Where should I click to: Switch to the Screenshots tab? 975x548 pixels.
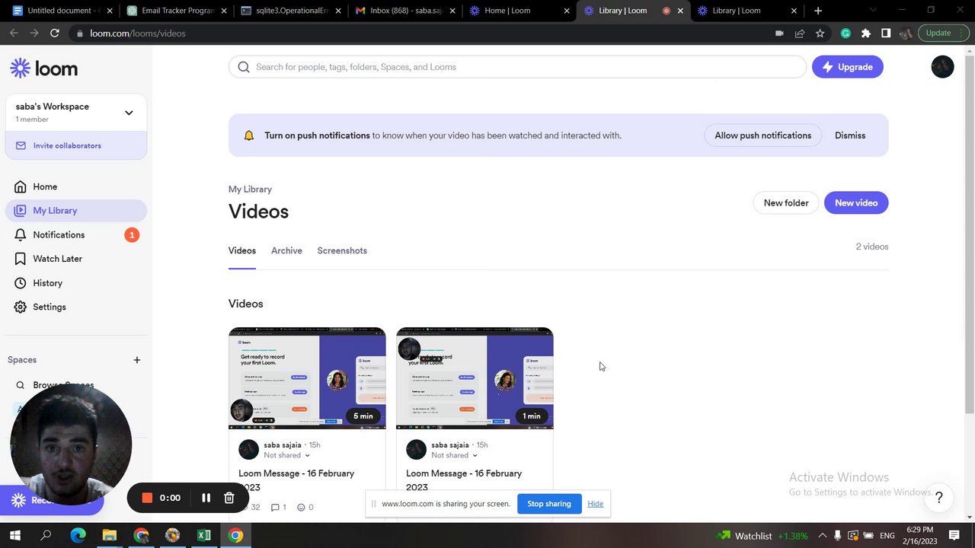pos(342,250)
